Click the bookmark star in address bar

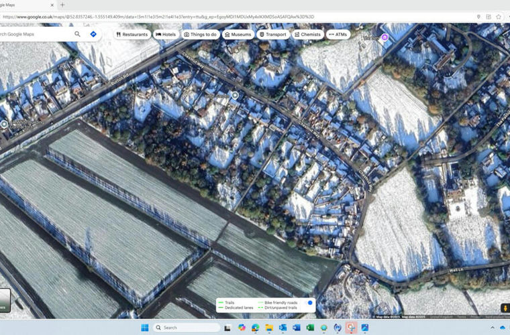[x=499, y=17]
